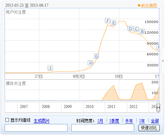Select 2008 on the year timeline
This screenshot has width=165, height=135.
click(x=46, y=107)
